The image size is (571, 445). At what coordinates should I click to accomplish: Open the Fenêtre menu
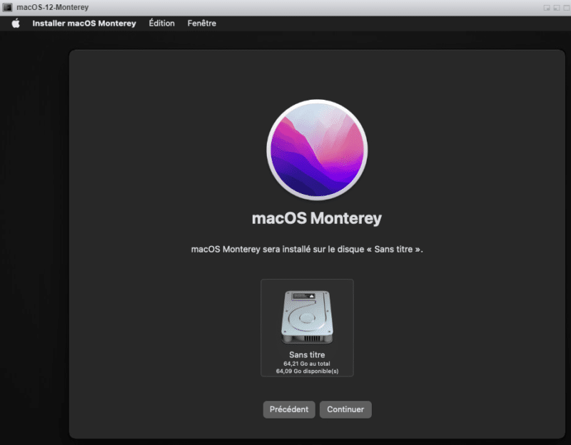pyautogui.click(x=202, y=24)
